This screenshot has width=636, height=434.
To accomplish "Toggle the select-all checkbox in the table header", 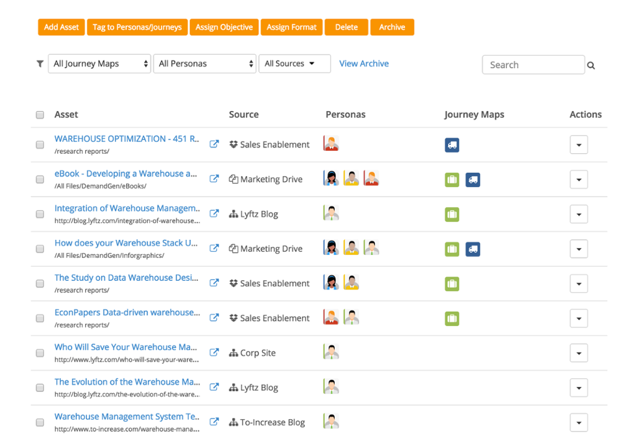I will 40,115.
